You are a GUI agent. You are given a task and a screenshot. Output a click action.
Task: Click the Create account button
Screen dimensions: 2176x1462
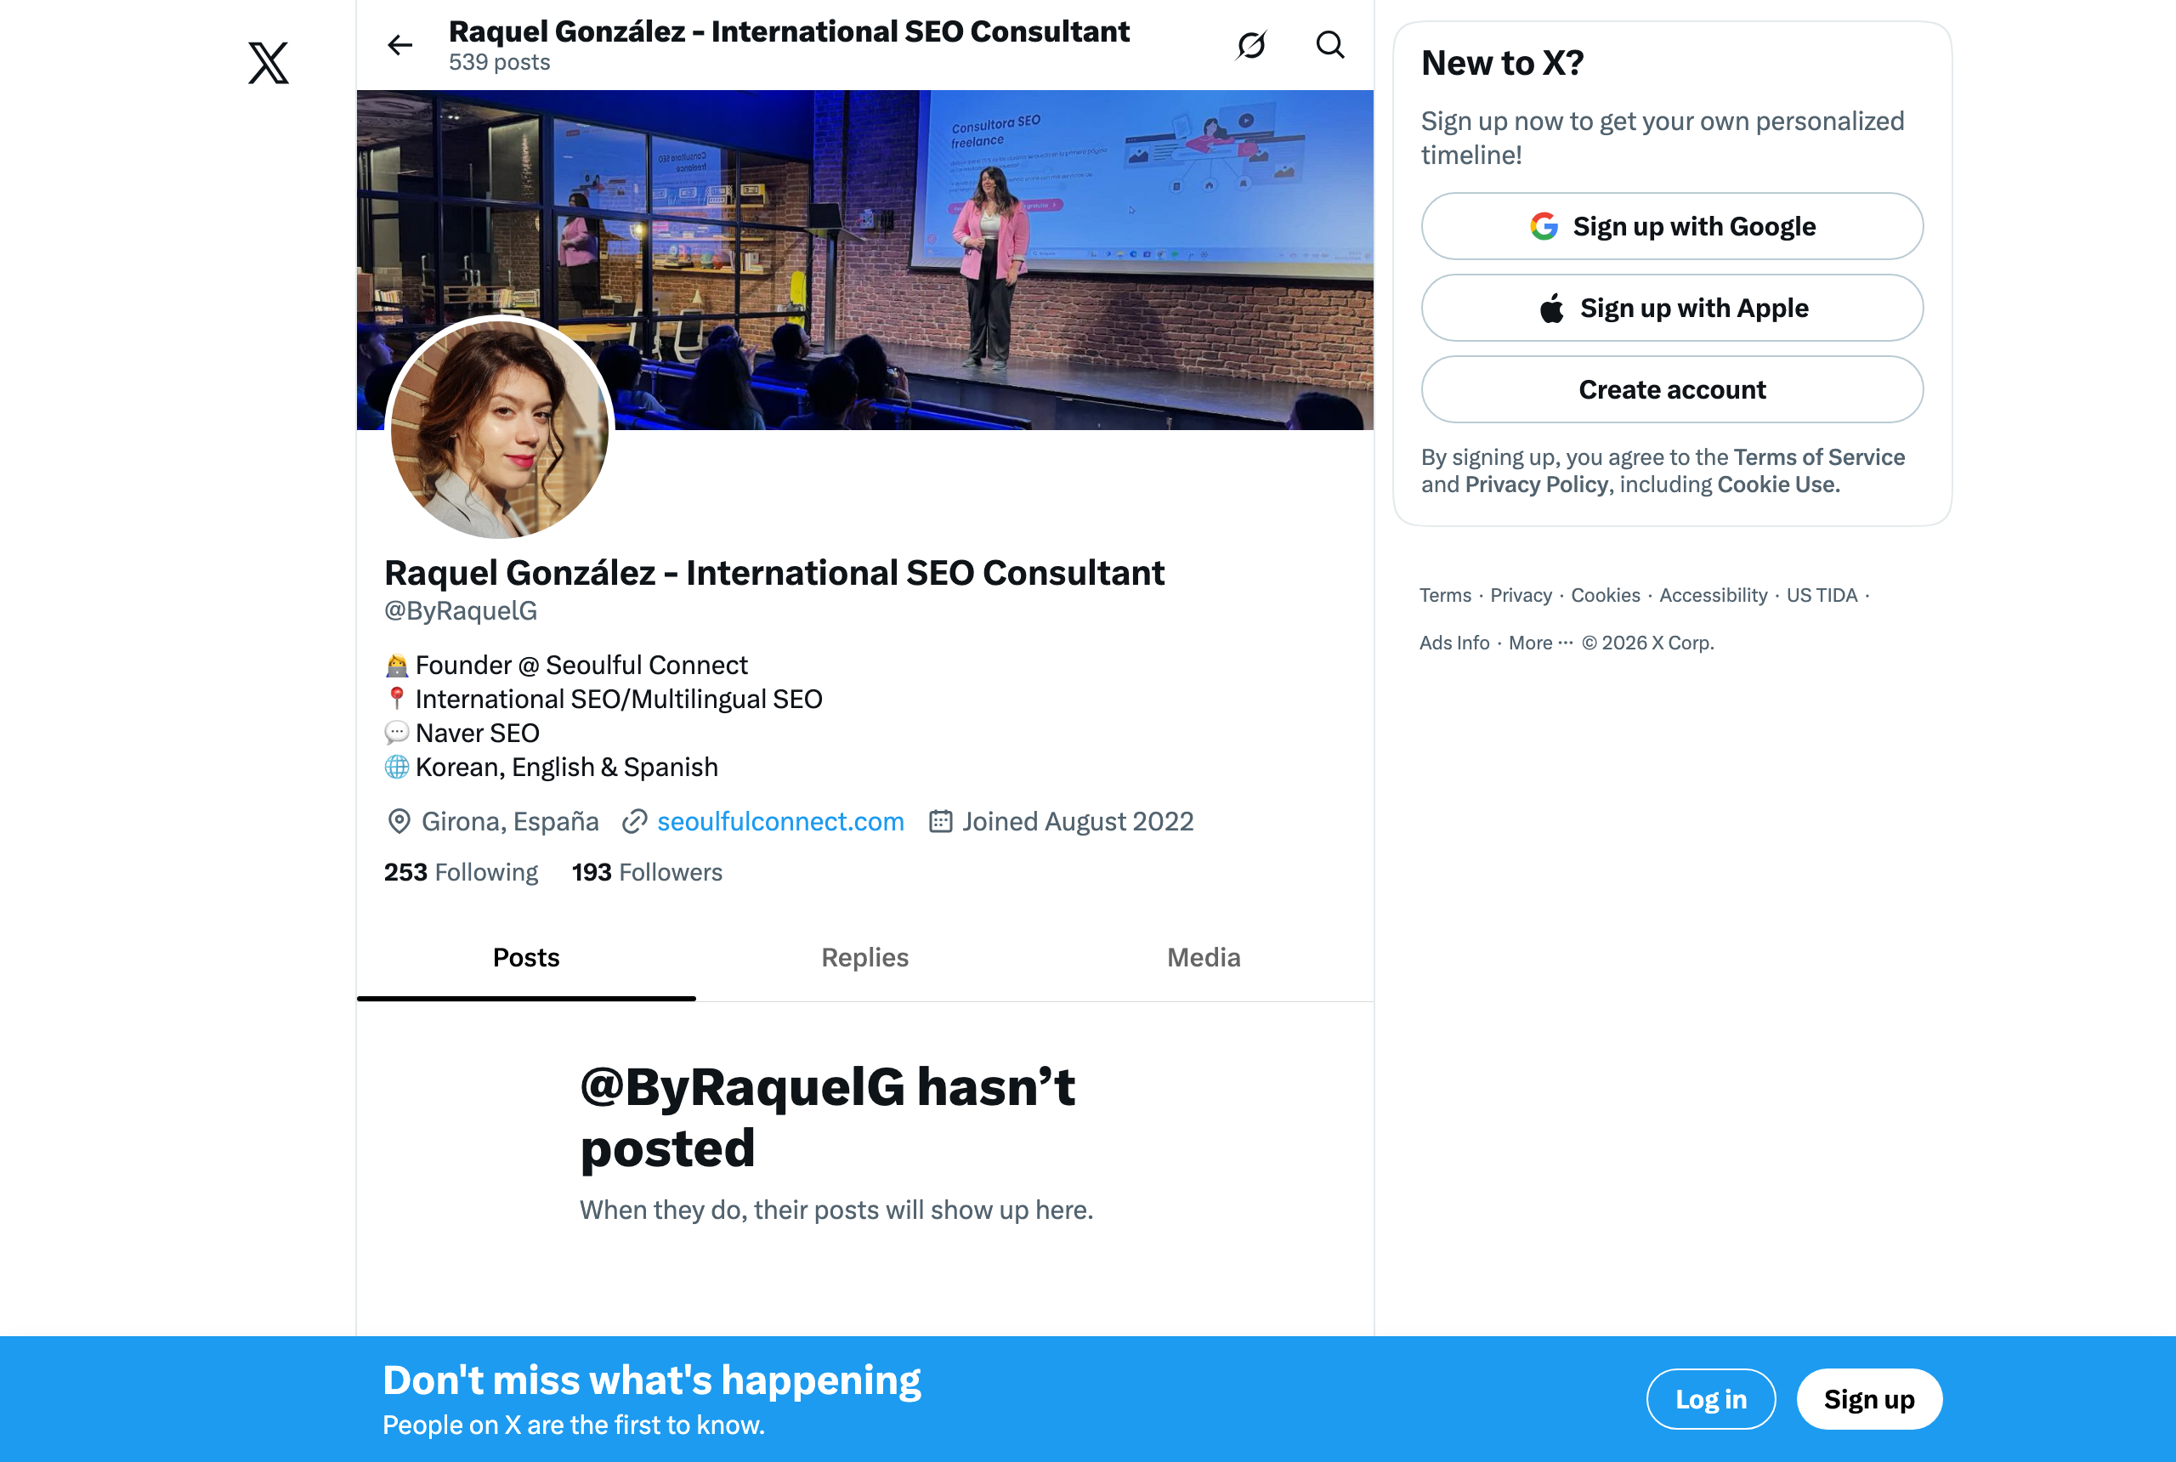[1672, 390]
